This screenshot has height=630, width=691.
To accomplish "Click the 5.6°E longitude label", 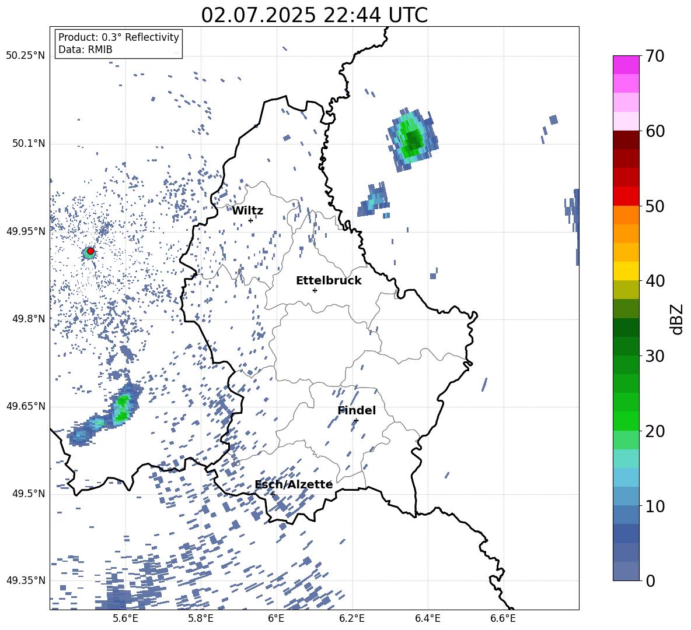I will click(125, 618).
